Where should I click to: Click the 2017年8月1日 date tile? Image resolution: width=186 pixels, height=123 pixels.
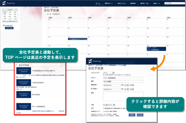tap(24, 95)
